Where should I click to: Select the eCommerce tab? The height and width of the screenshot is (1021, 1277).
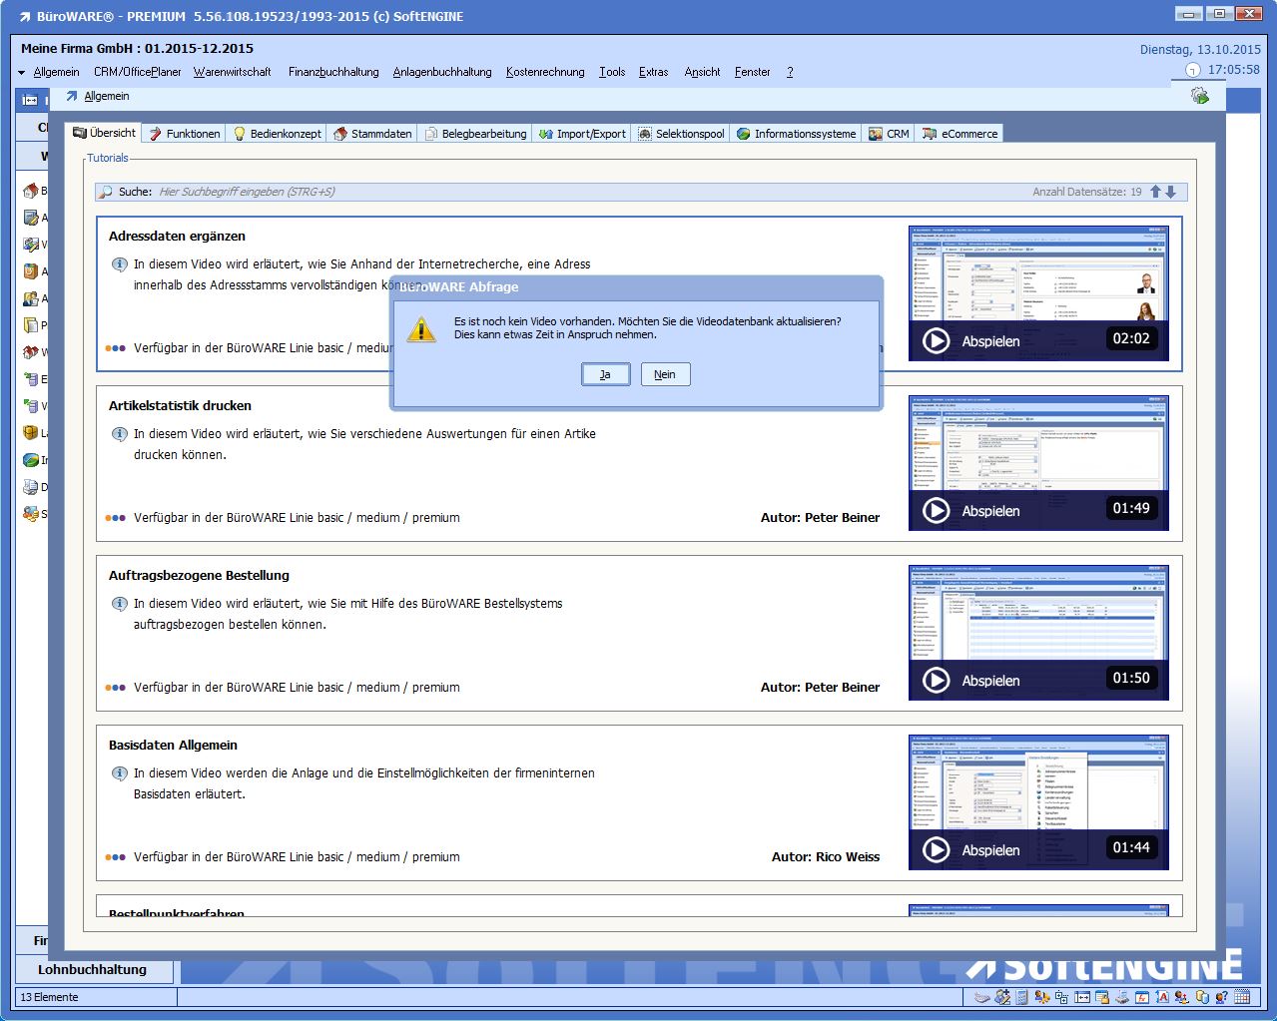click(959, 134)
